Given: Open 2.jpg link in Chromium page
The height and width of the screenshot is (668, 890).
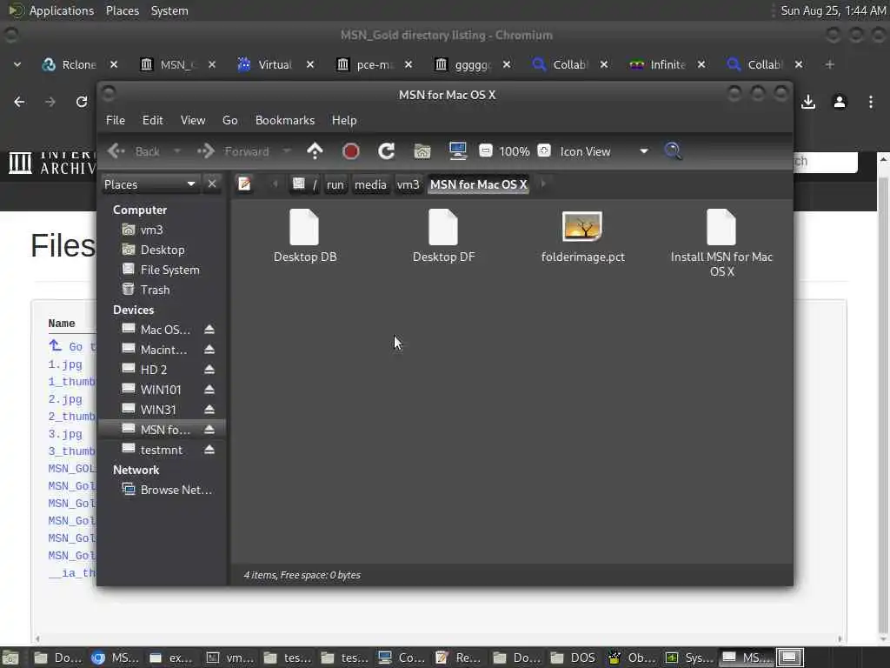Looking at the screenshot, I should coord(64,399).
